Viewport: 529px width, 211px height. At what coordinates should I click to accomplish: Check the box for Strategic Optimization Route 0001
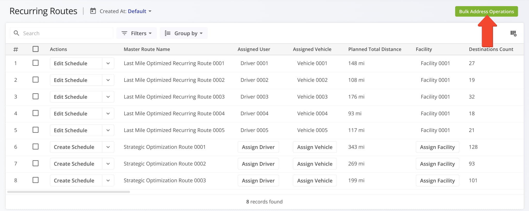(x=36, y=147)
